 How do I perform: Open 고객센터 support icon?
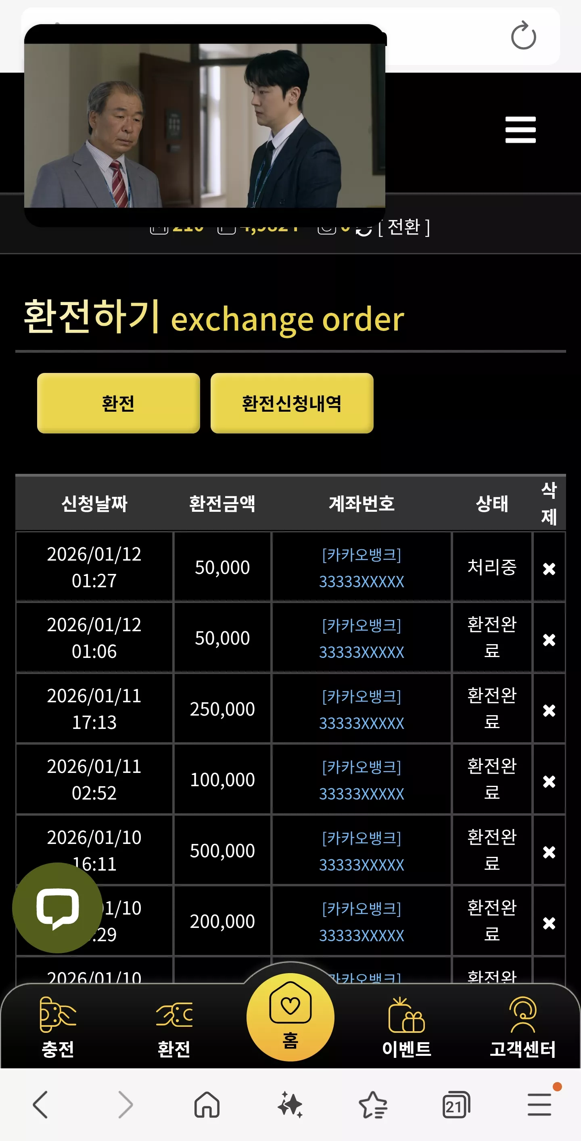[522, 1027]
